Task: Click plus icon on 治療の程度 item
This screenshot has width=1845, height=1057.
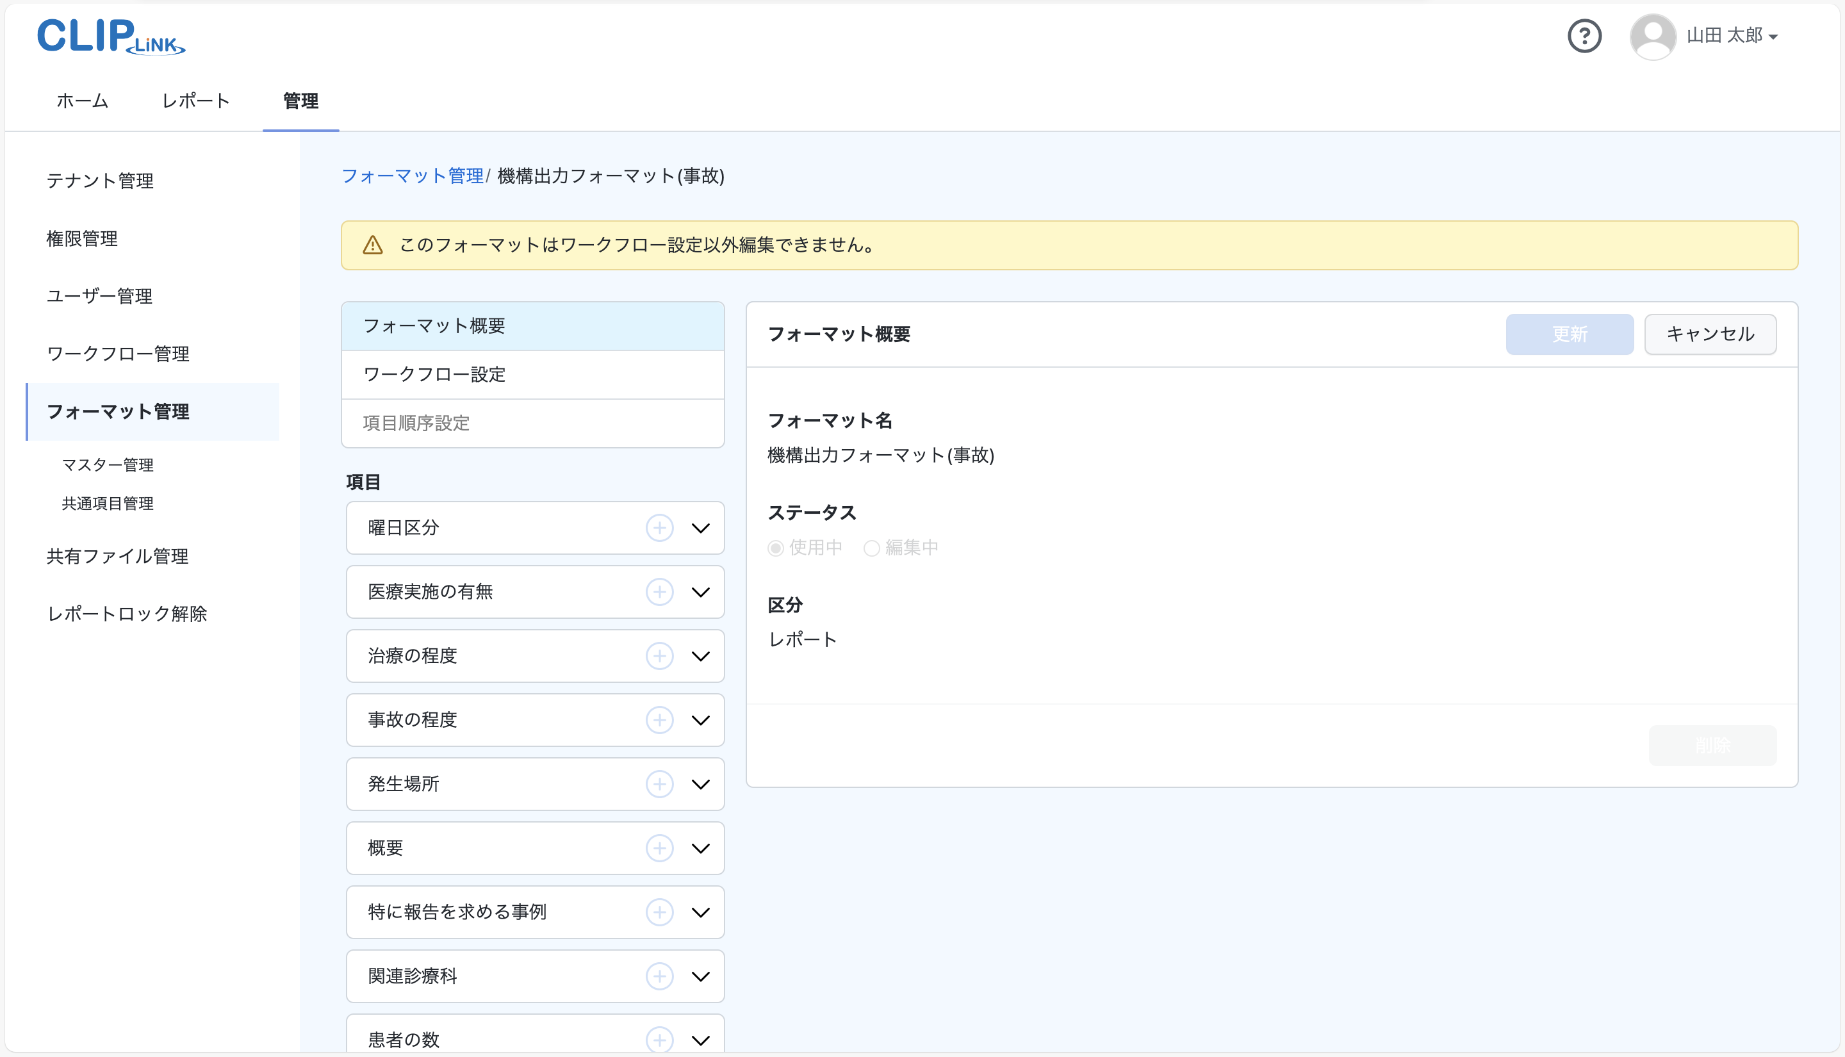Action: (659, 655)
